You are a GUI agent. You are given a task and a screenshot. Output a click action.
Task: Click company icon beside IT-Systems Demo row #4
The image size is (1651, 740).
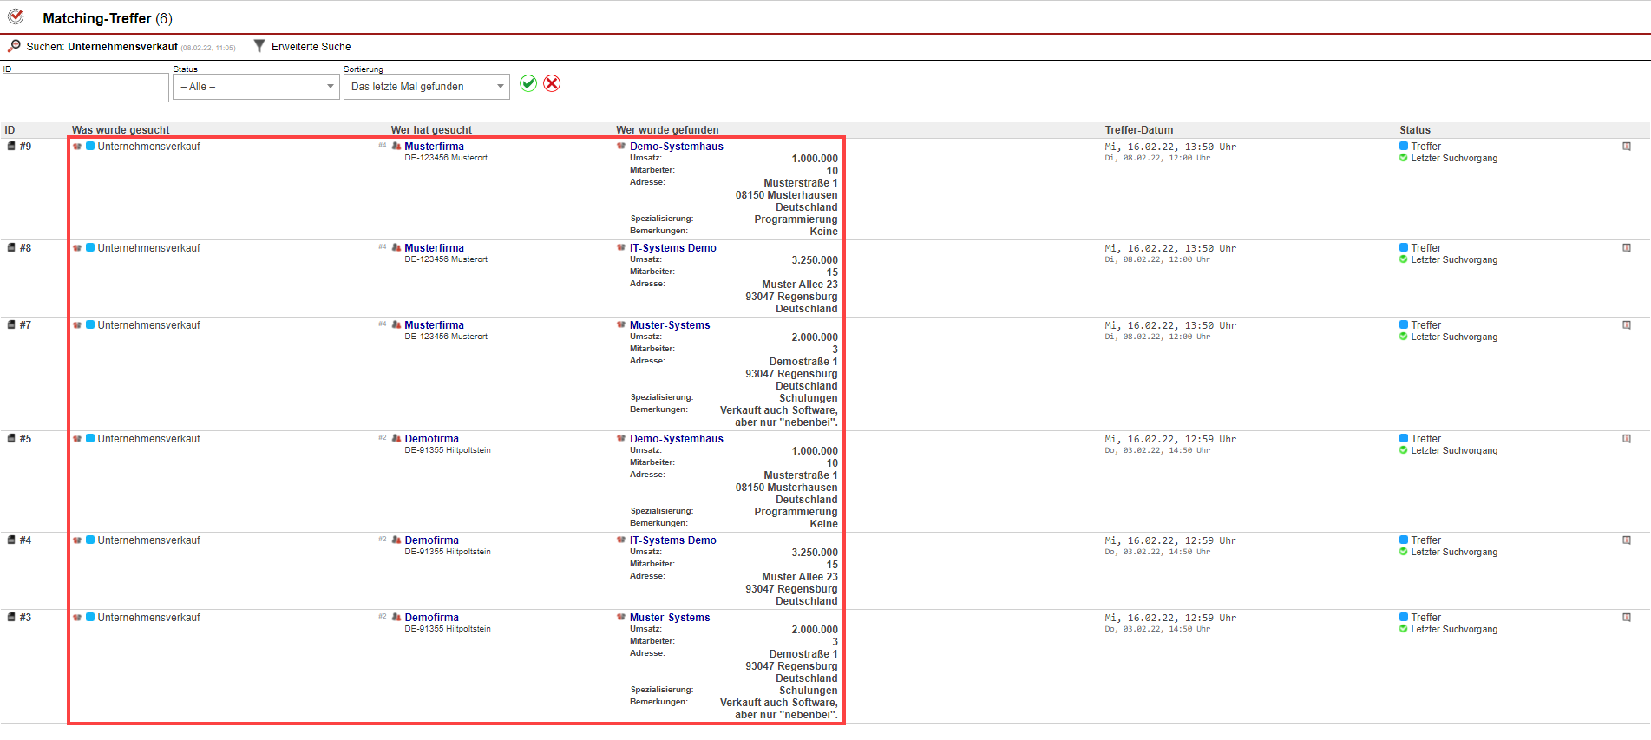point(621,540)
